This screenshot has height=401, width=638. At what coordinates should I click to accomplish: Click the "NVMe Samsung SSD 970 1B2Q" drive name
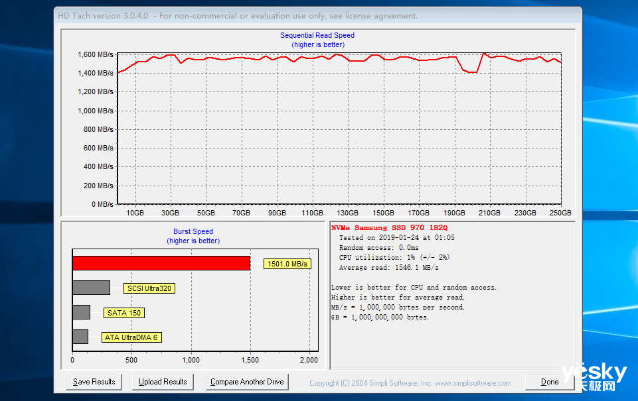(x=390, y=228)
